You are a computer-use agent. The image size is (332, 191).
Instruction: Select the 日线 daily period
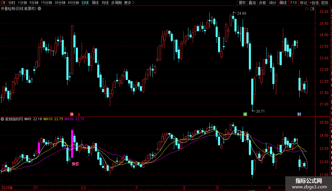click(x=85, y=3)
